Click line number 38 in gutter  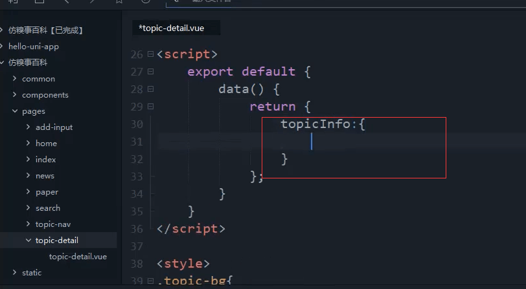(137, 264)
